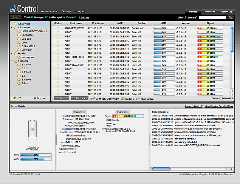
Task: Click the device table vertical scrollbar
Action: [x=232, y=40]
